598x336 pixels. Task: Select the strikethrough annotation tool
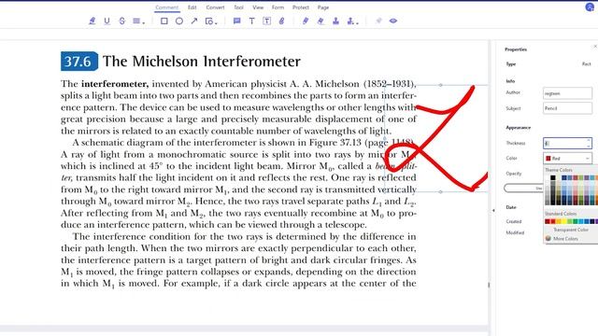pyautogui.click(x=122, y=21)
